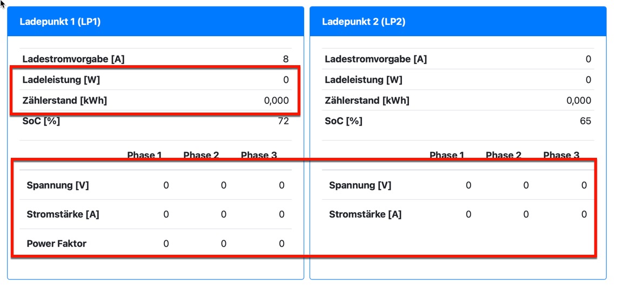Click the Ladestromvorgabe value 8 in LP1
This screenshot has height=286, width=617.
point(286,59)
